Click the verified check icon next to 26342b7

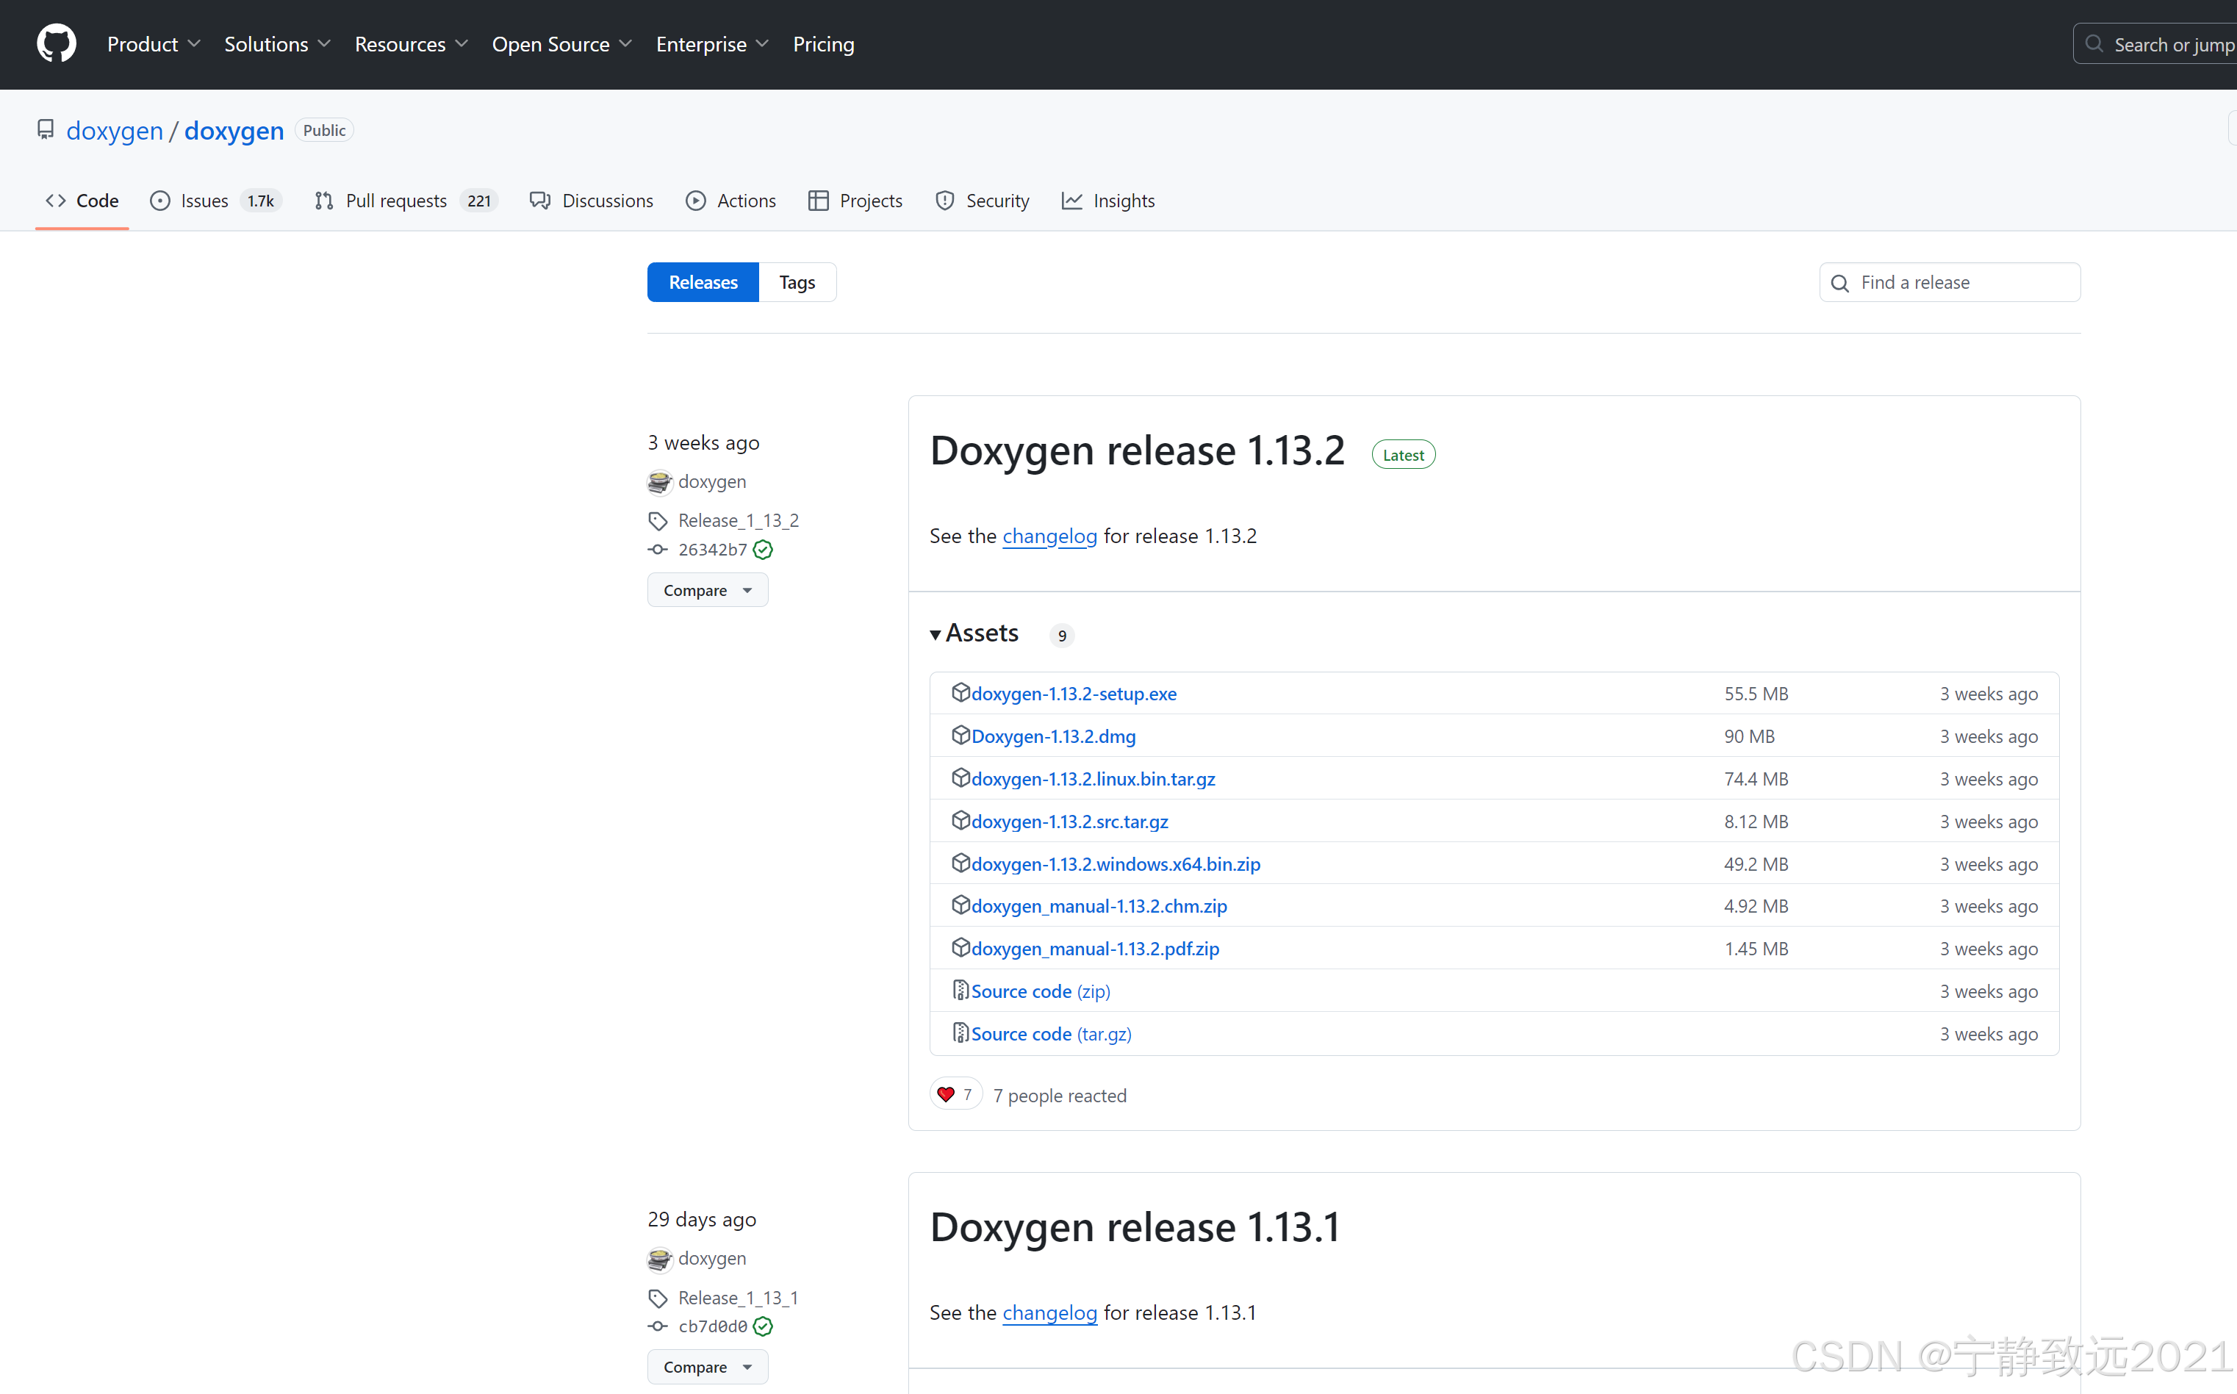tap(763, 550)
